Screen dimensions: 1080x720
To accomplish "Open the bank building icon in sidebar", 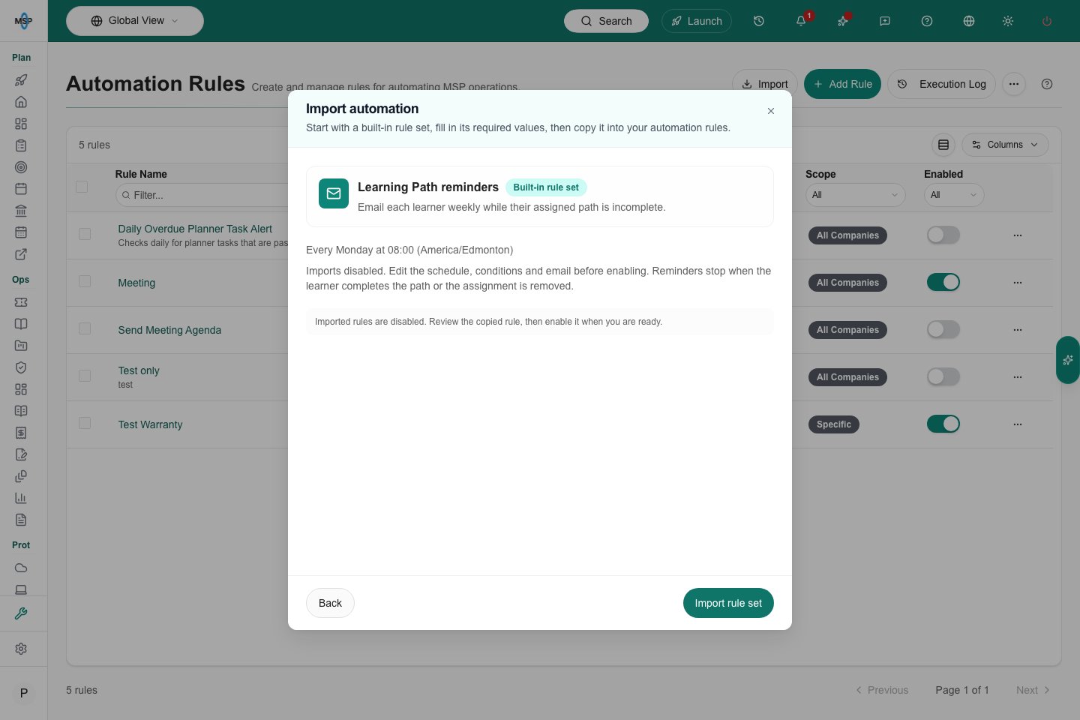I will (x=21, y=211).
